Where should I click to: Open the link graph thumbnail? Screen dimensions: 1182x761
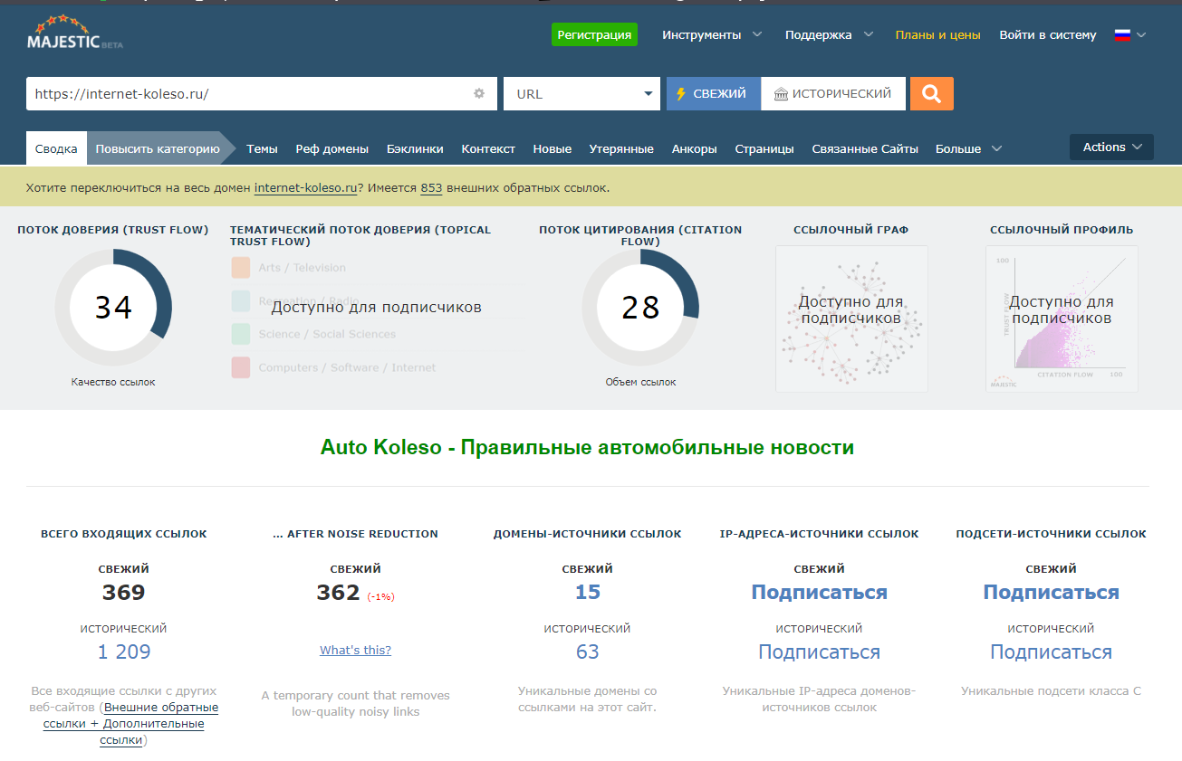851,319
